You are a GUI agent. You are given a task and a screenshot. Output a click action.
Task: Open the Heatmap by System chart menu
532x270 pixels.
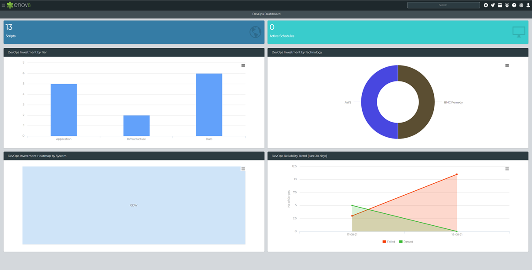click(242, 169)
